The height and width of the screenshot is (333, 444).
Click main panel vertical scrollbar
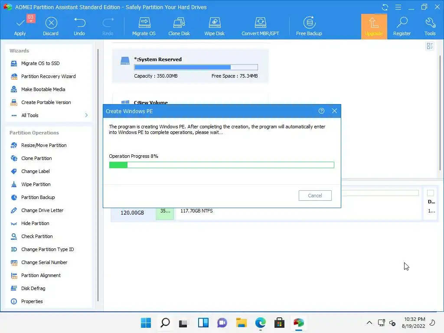(440, 113)
